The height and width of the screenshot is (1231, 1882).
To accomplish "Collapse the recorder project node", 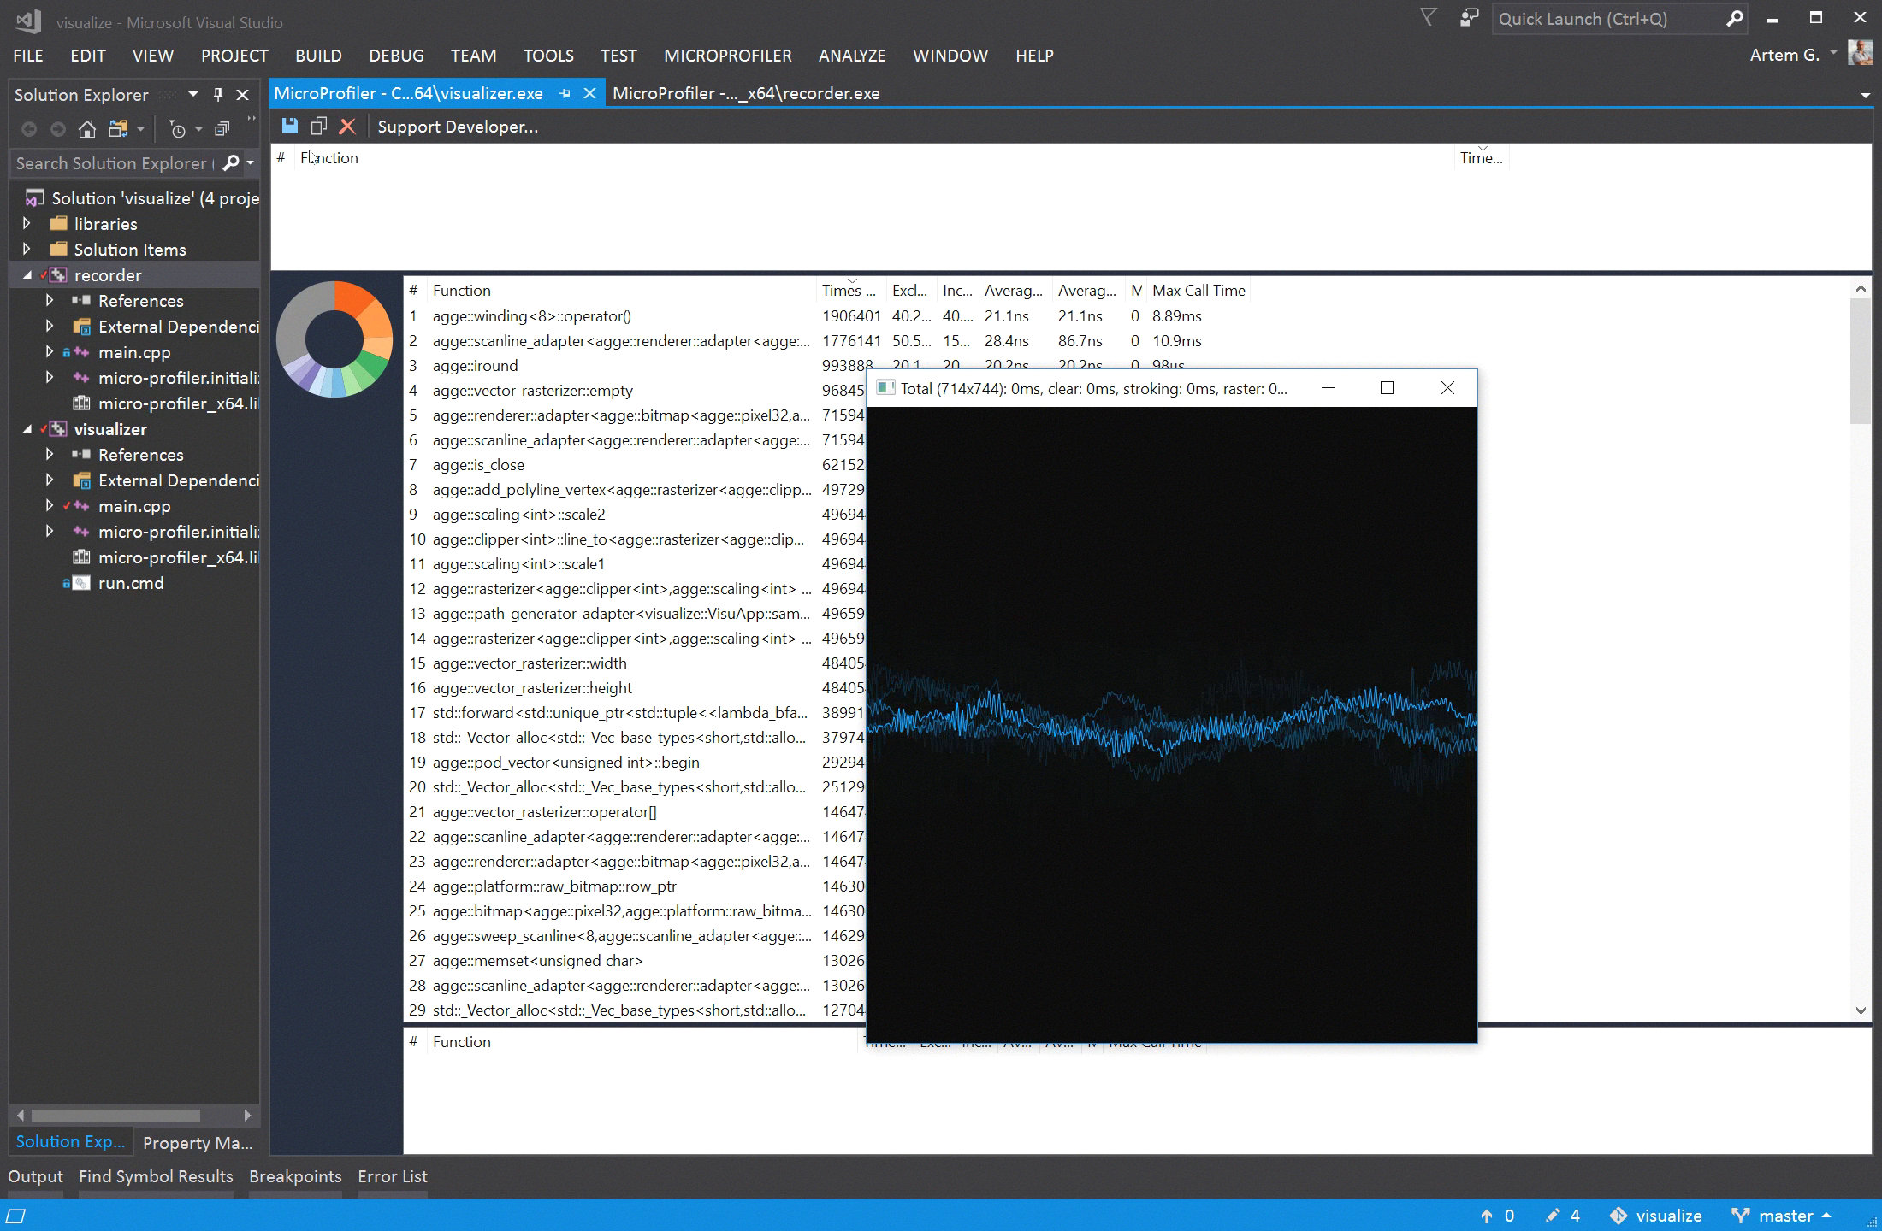I will tap(27, 275).
